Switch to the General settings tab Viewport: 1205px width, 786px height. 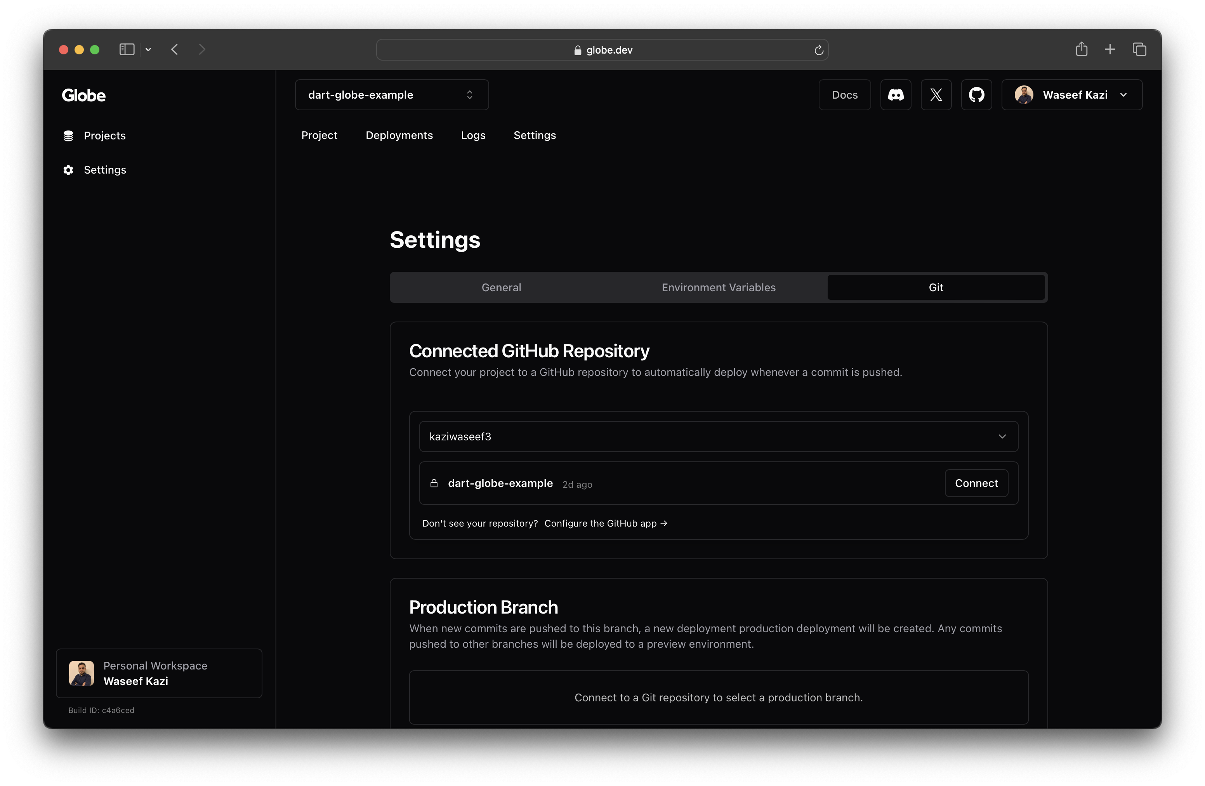tap(501, 287)
